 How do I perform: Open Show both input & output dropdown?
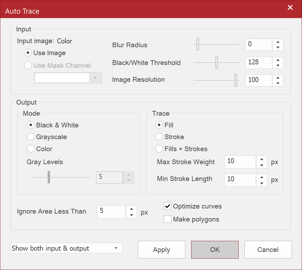(x=66, y=248)
